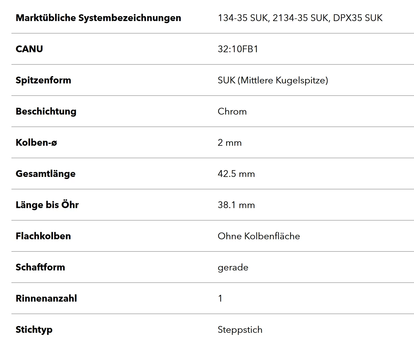Select the 2 mm shank diameter value
The height and width of the screenshot is (352, 414).
[x=230, y=143]
